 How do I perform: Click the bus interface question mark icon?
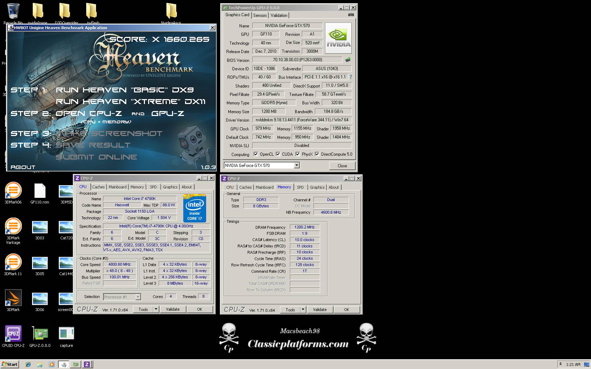click(350, 77)
